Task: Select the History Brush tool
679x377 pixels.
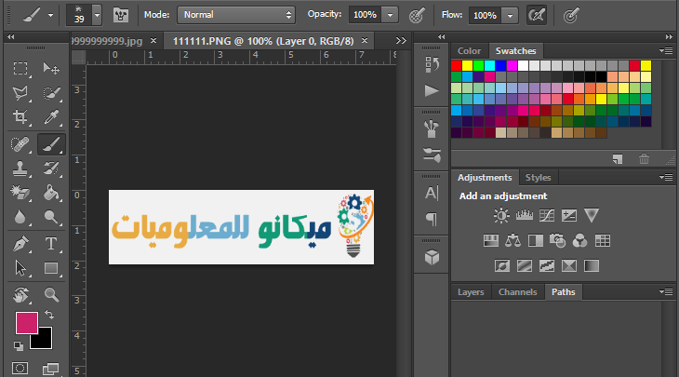Action: pos(51,168)
